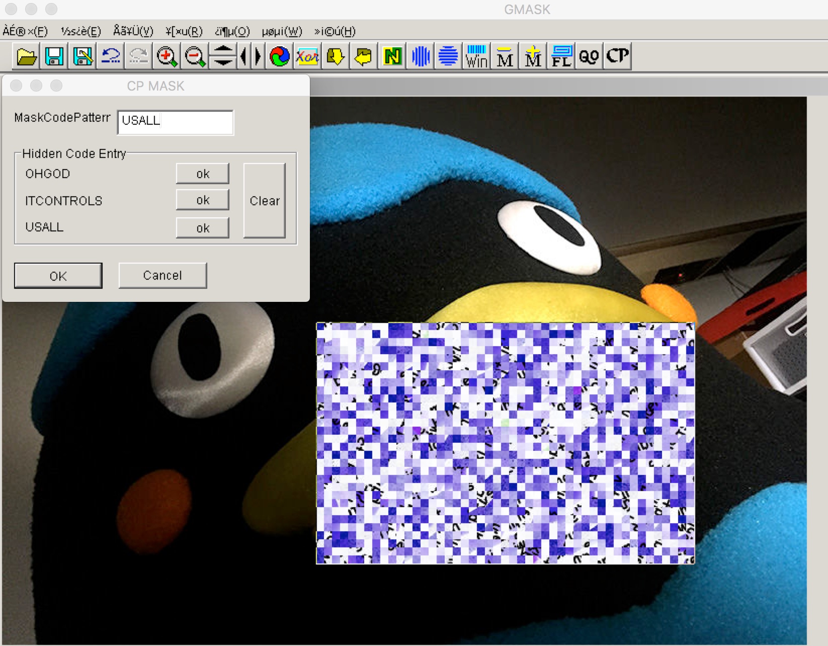Click ok button beside USALL entry
The height and width of the screenshot is (646, 828).
pos(203,228)
